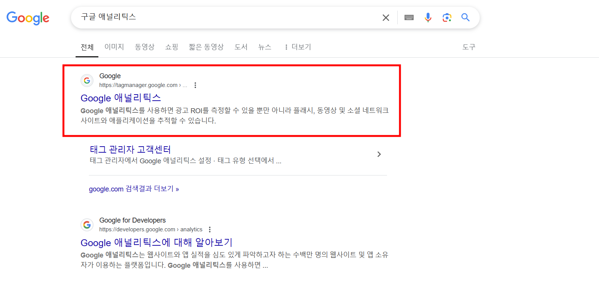Click Google favicon of tagmanager result
Screen dimensions: 599x286
[87, 81]
